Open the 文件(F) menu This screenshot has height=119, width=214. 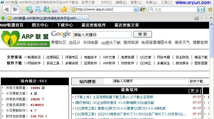click(106, 2)
